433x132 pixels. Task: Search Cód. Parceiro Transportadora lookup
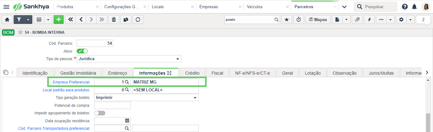127,128
